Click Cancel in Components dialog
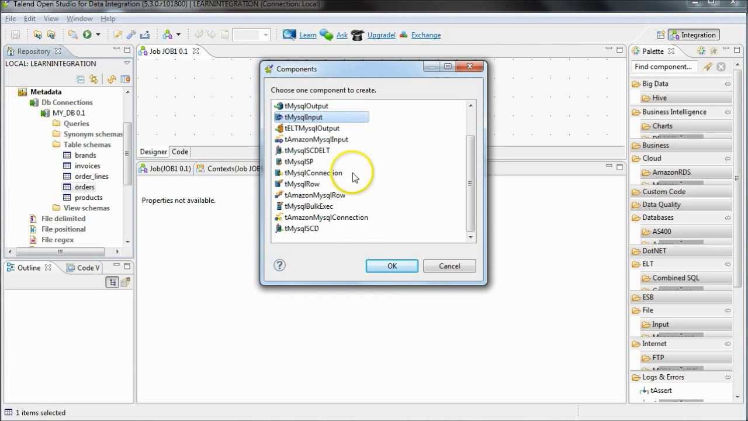This screenshot has height=421, width=748. click(449, 266)
